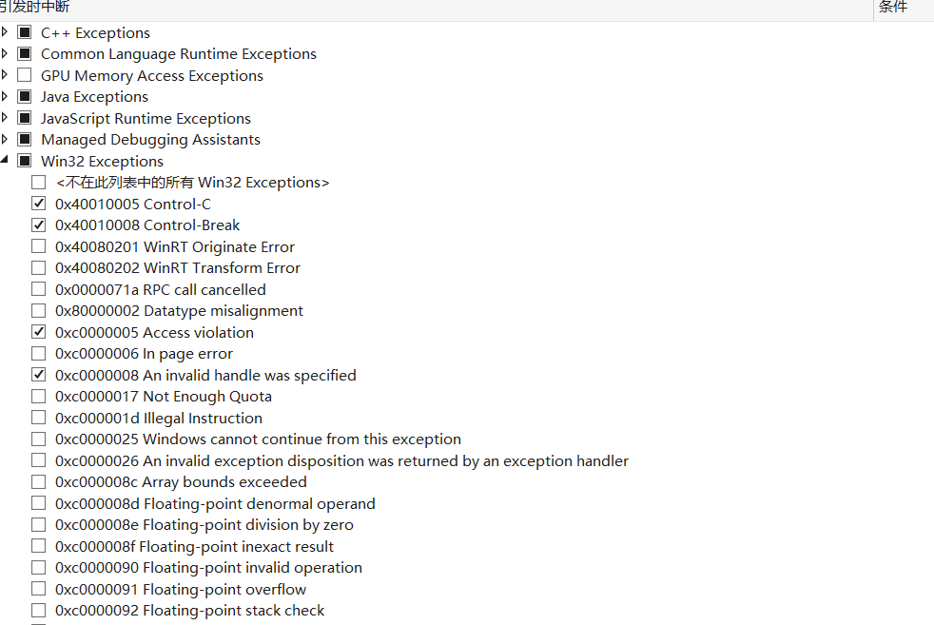
Task: Check 0xc0000091 Floating-point overflow
Action: (x=39, y=589)
